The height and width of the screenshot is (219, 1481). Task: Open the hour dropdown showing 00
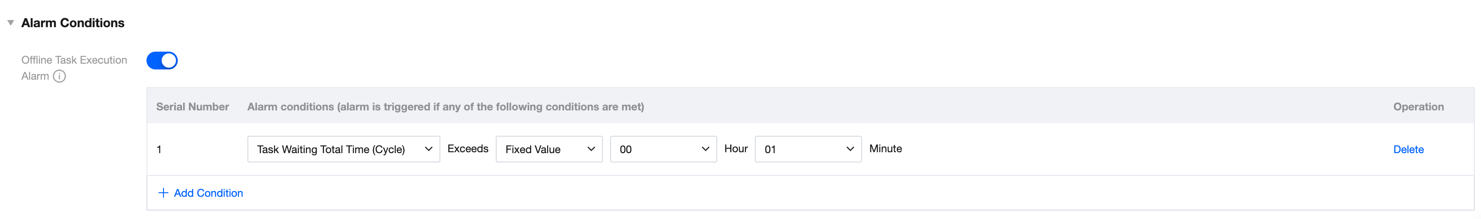[x=663, y=149]
